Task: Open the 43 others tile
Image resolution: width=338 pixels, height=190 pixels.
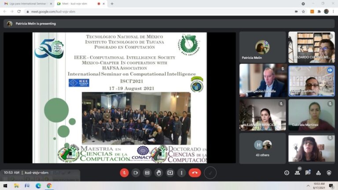Action: pos(262,148)
